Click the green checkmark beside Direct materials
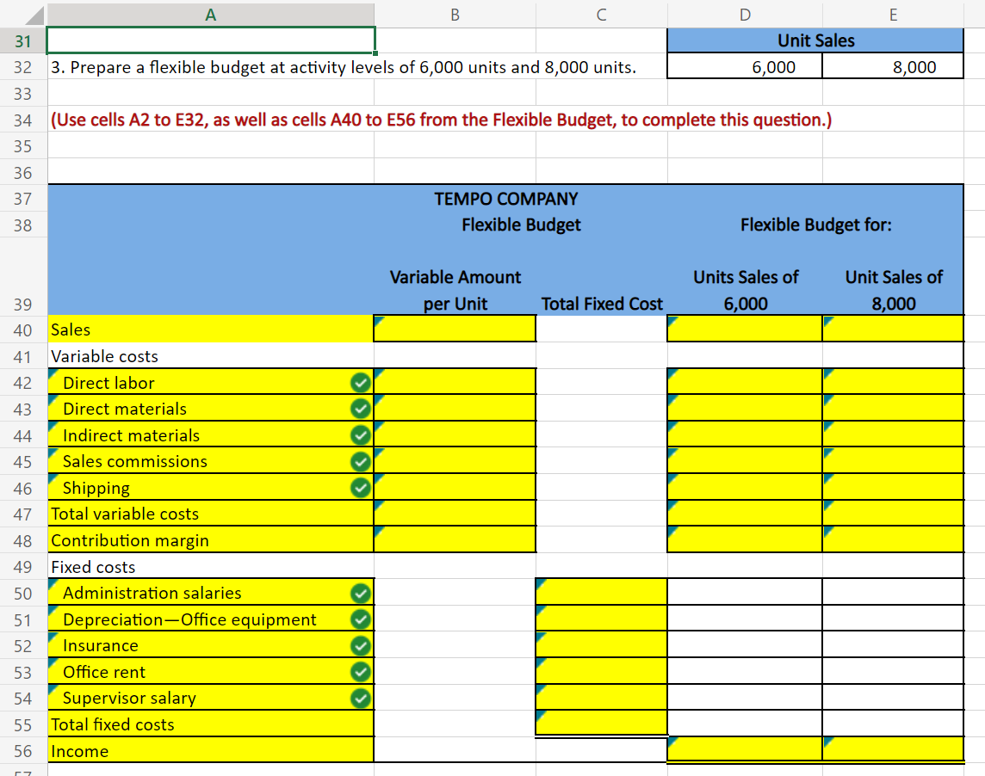The image size is (985, 776). pos(361,409)
